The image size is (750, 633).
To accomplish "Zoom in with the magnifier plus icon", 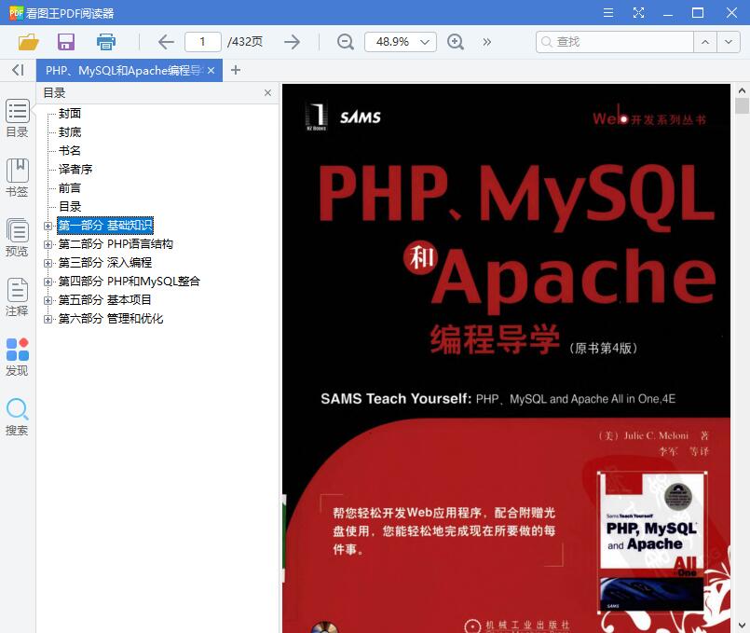I will click(x=456, y=42).
